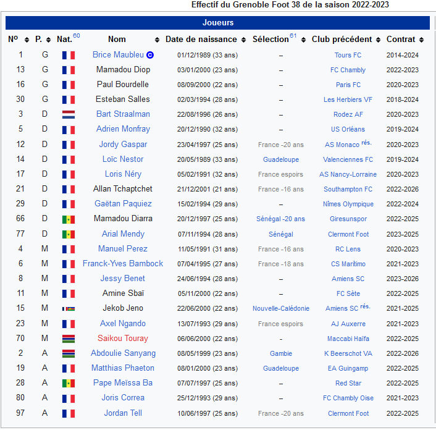Open footnote 61 next to Sélection
Viewport: 436px width, 430px height.
293,36
